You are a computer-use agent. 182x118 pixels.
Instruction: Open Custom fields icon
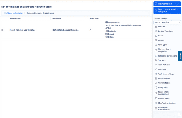[156, 78]
